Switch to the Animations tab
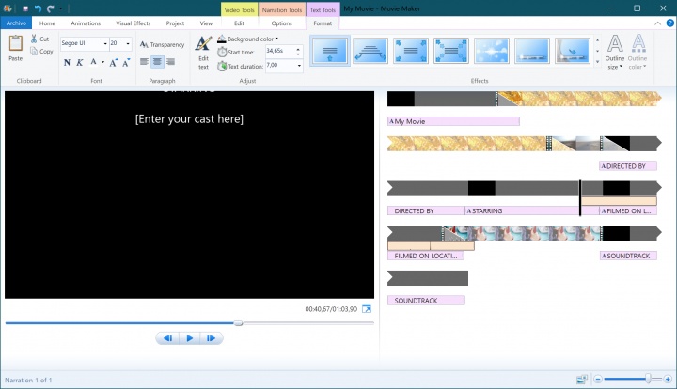The height and width of the screenshot is (389, 677). pos(86,23)
